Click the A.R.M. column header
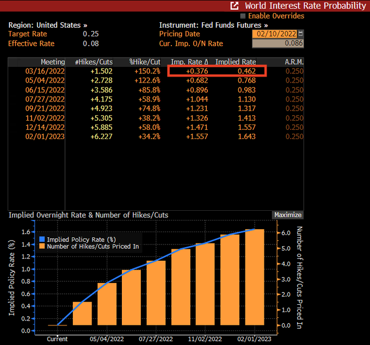370x345 pixels. 294,62
